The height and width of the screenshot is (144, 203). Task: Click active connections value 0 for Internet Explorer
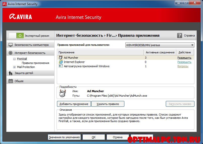point(146,62)
